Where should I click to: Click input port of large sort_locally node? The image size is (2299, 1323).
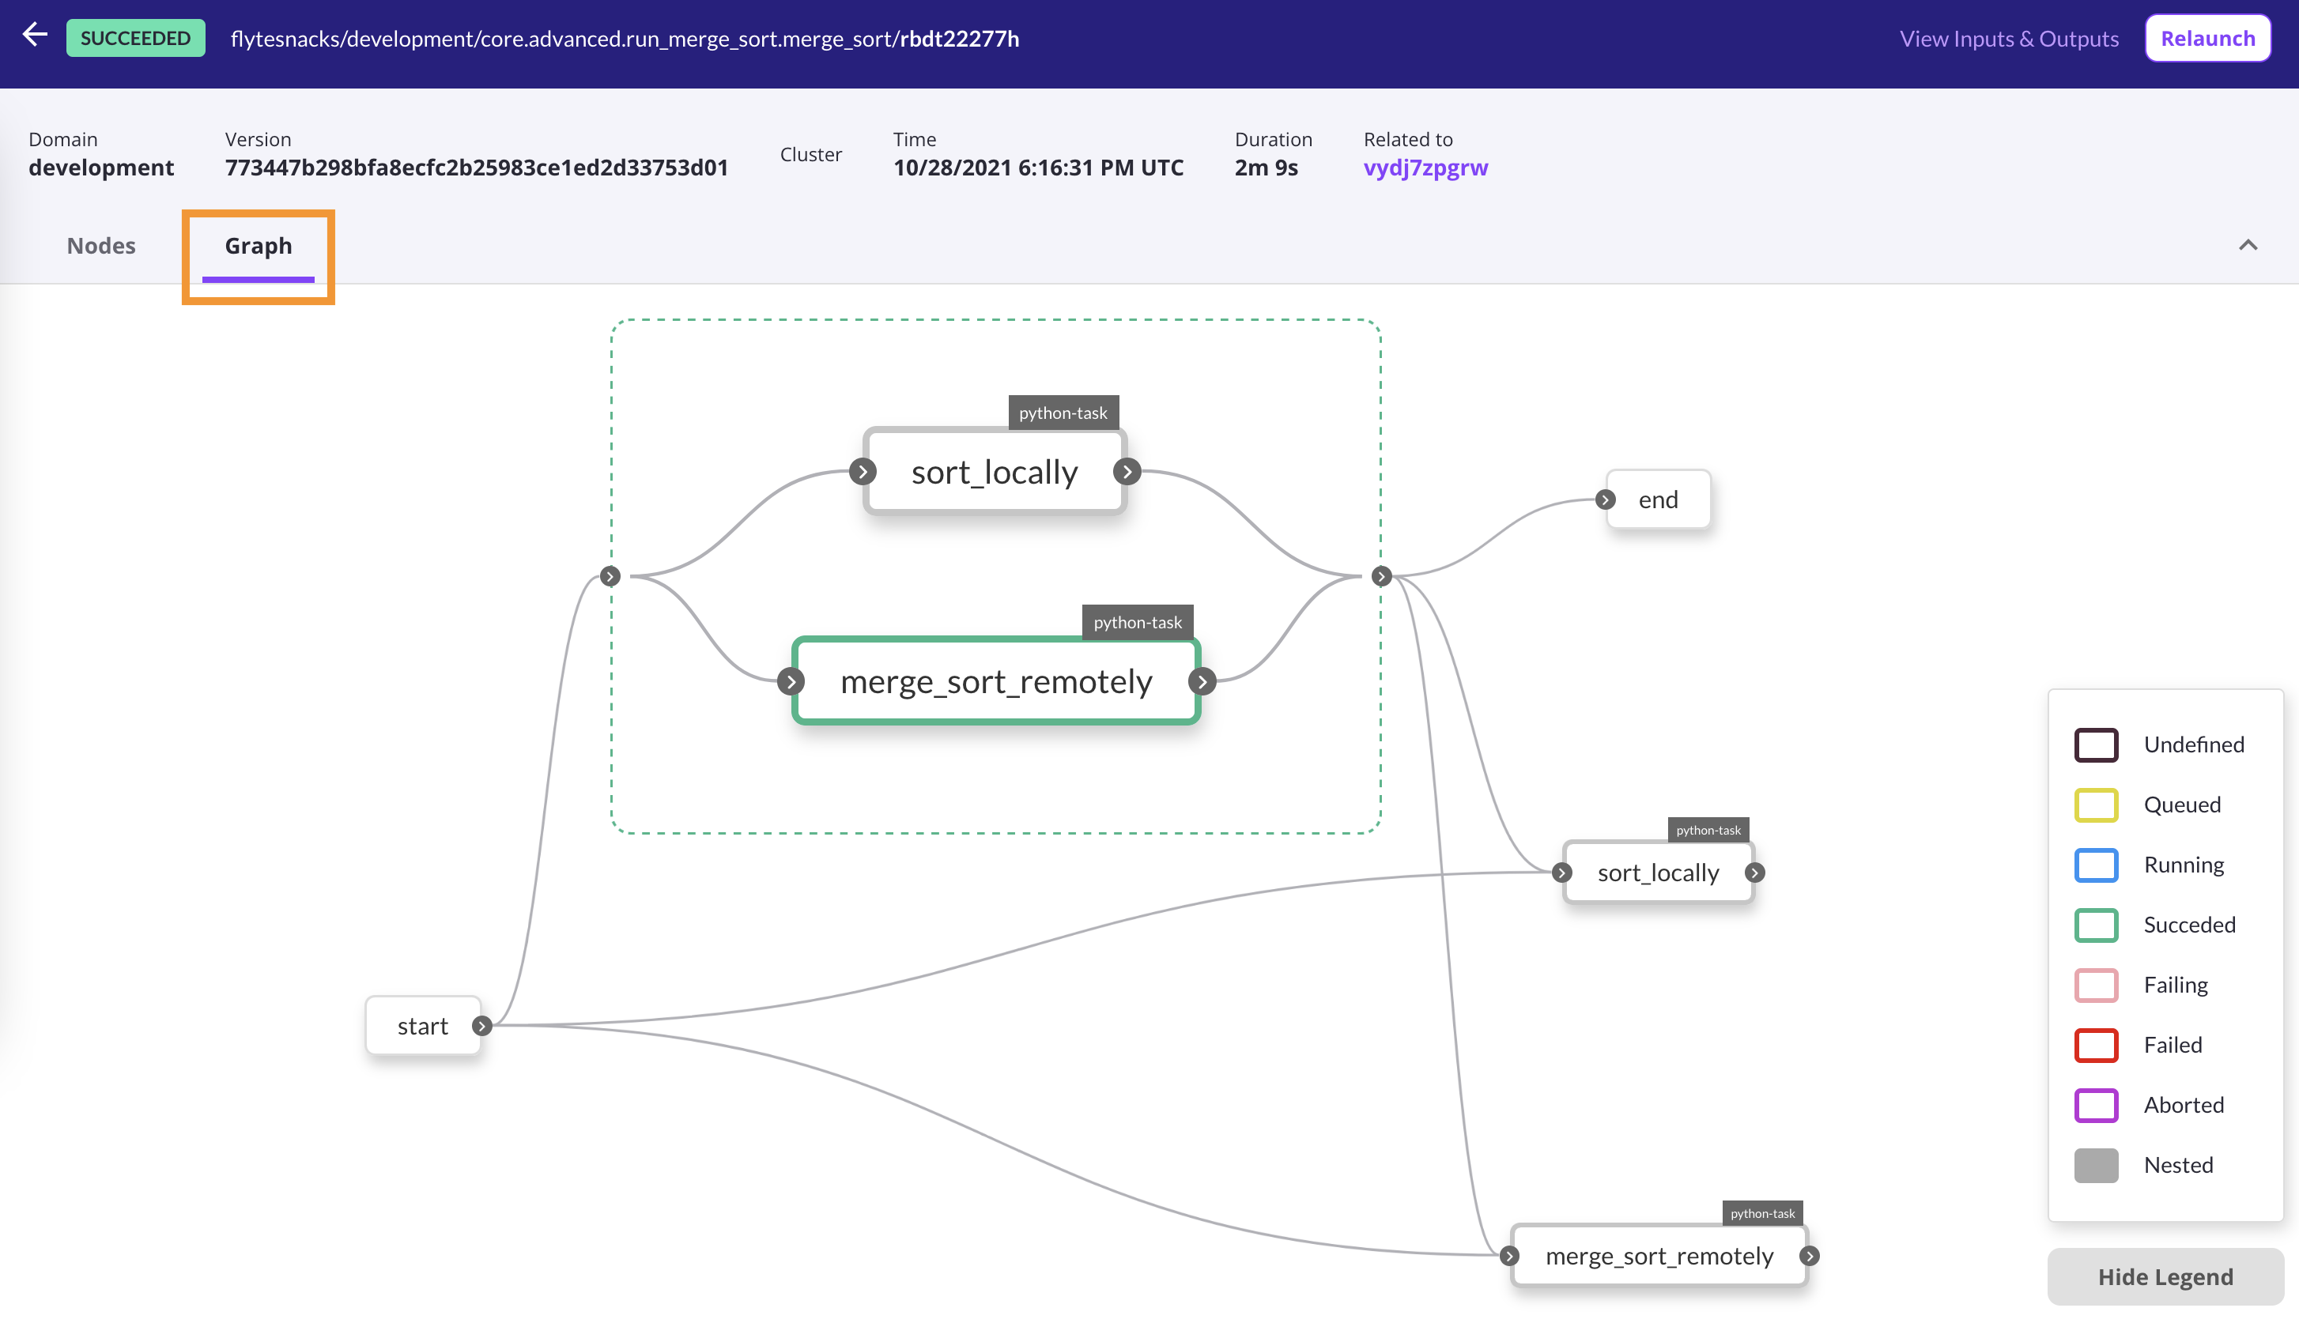point(863,472)
